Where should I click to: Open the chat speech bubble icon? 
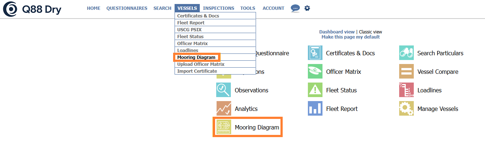(295, 8)
